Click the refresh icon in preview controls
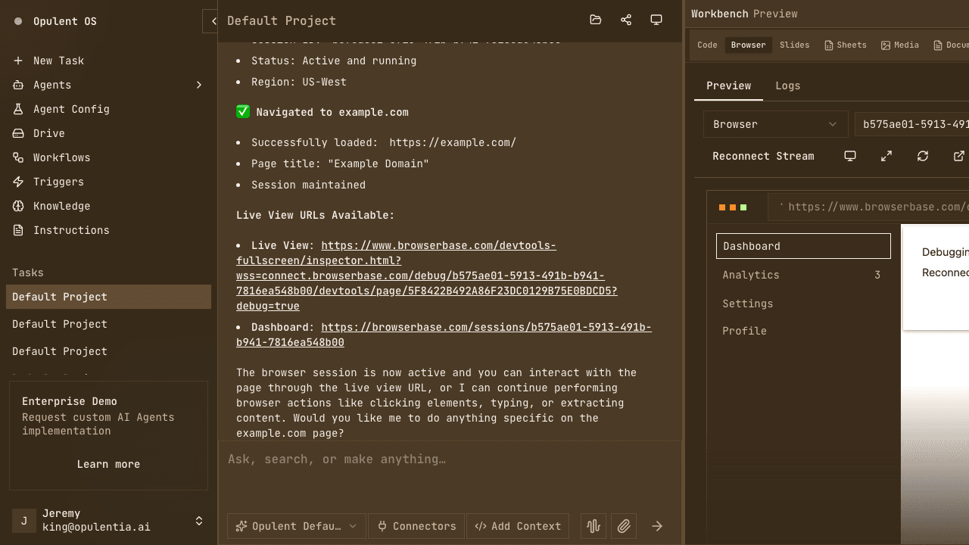This screenshot has height=545, width=969. coord(923,156)
